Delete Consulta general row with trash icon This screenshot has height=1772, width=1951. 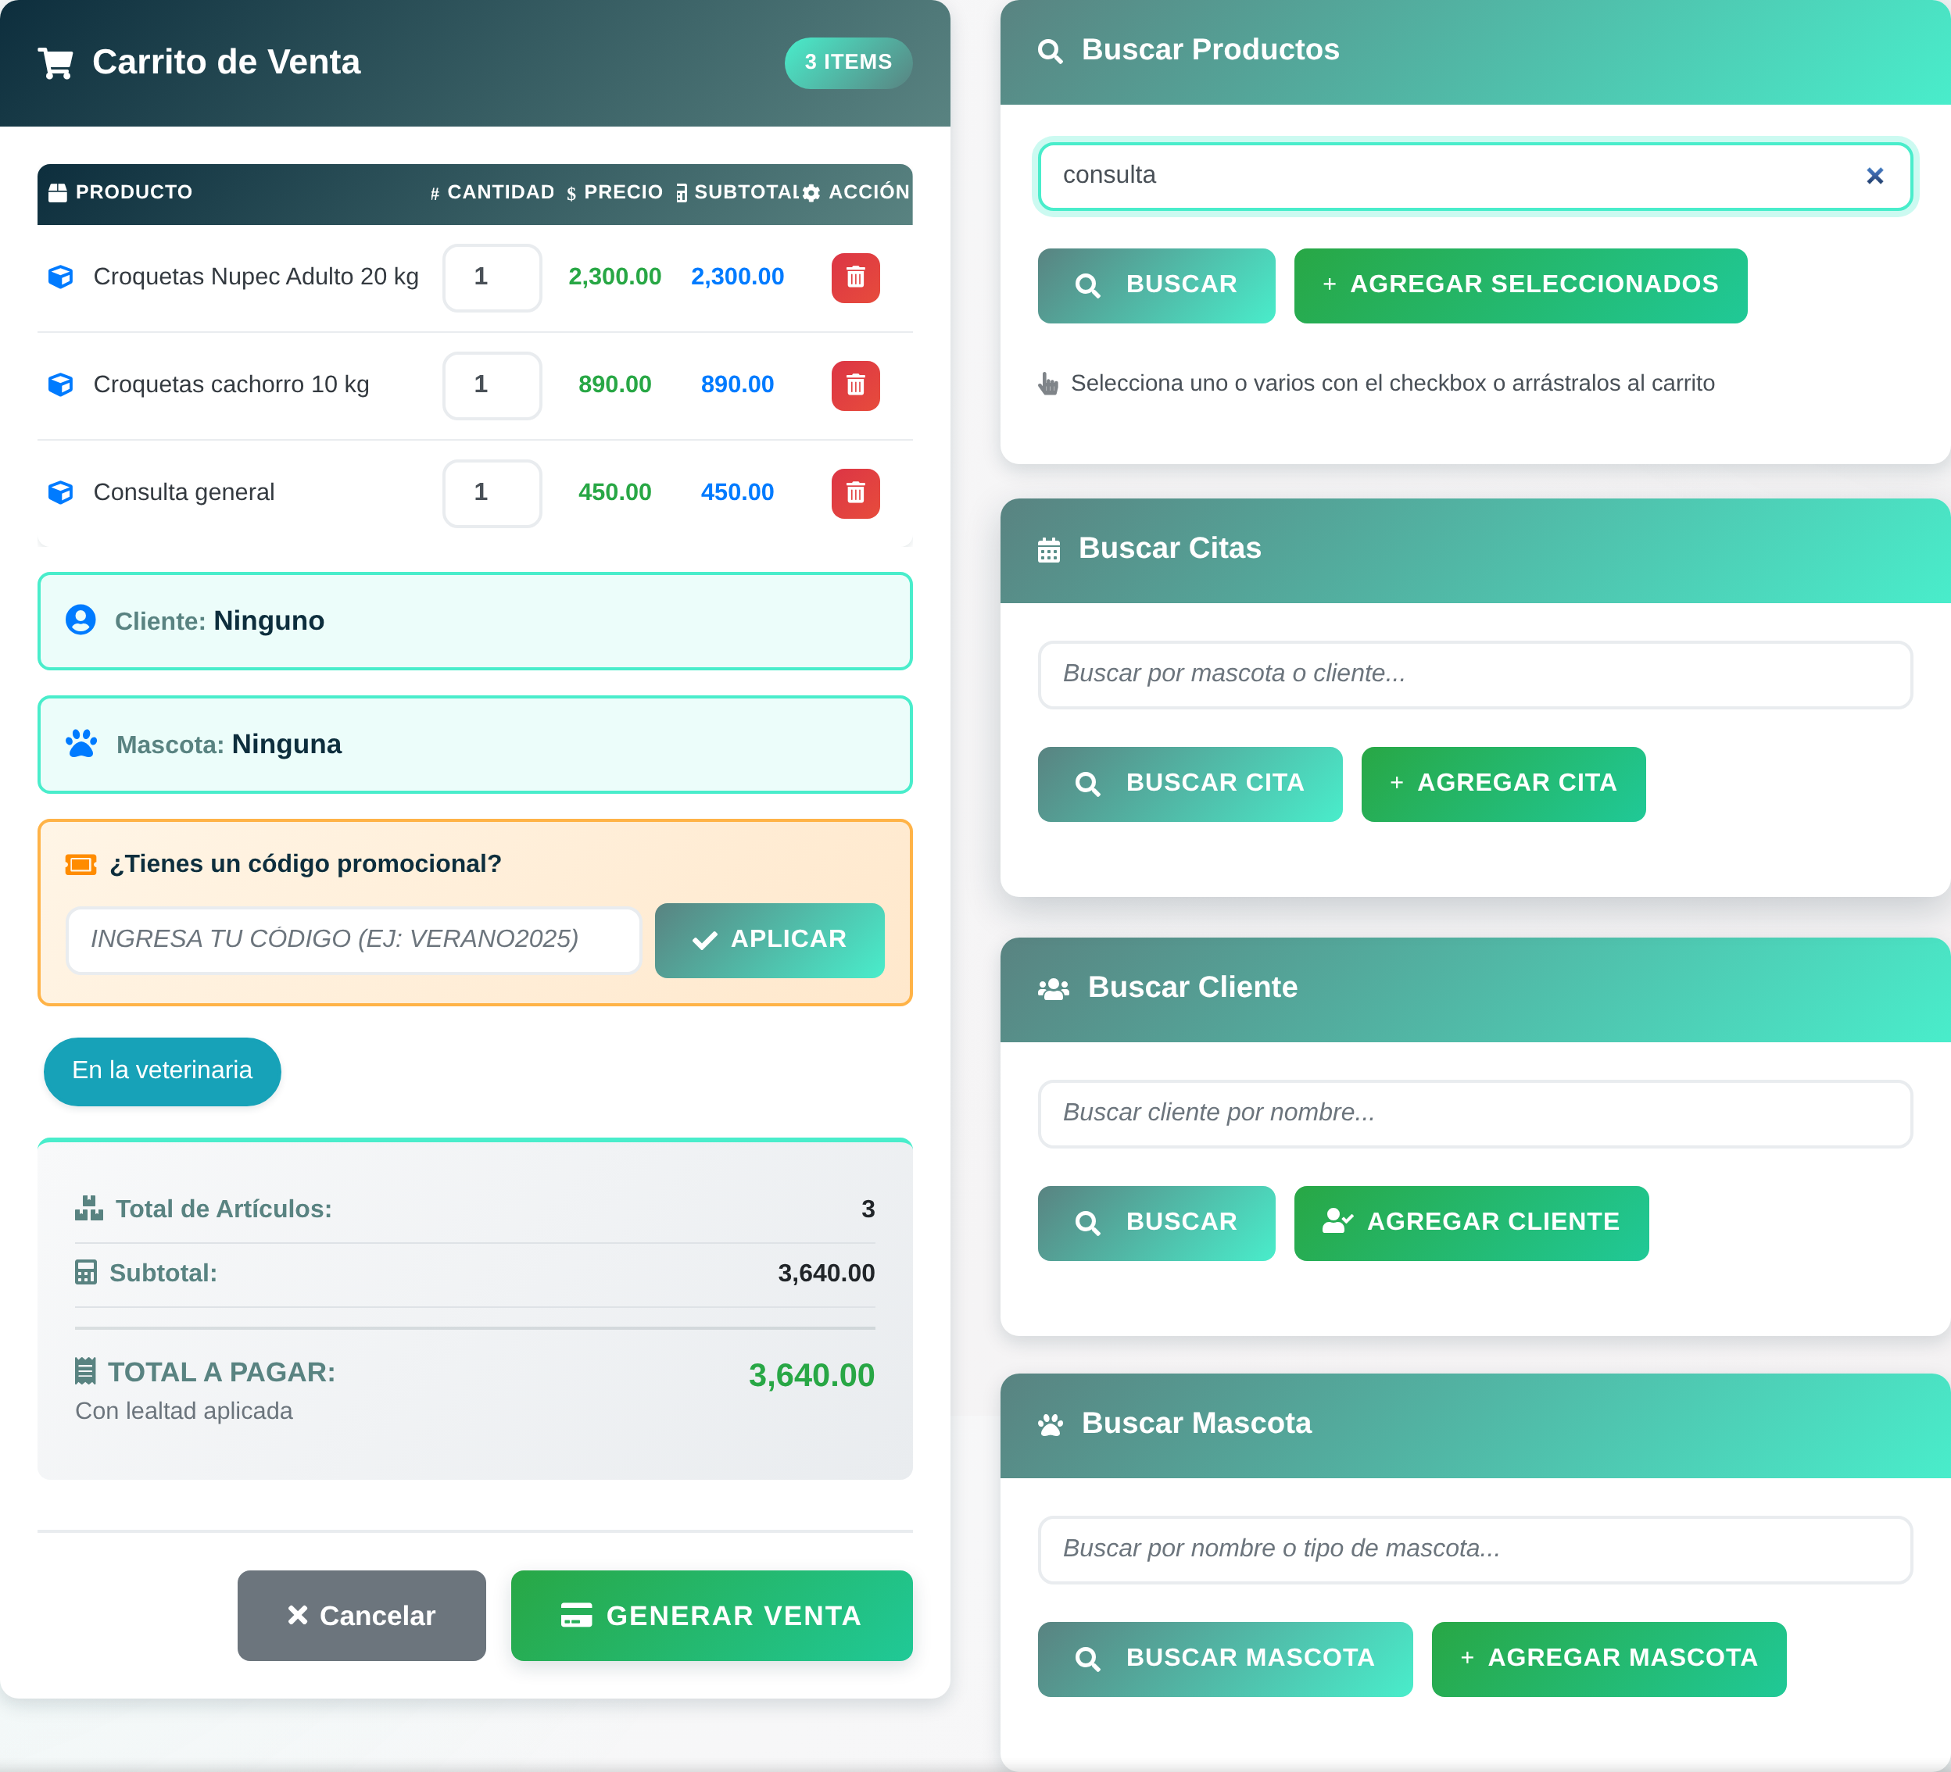pos(855,493)
